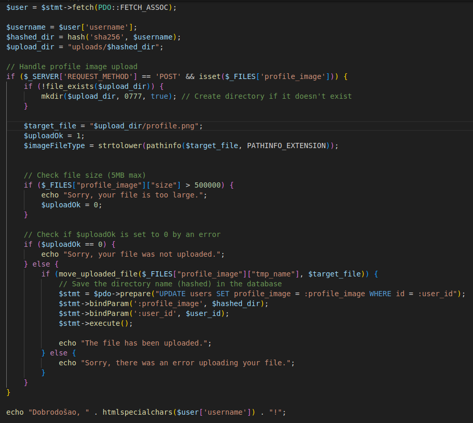Screen dimensions: 473x423
Task: Click the PATHINFO_EXTENSION constant
Action: [x=286, y=146]
